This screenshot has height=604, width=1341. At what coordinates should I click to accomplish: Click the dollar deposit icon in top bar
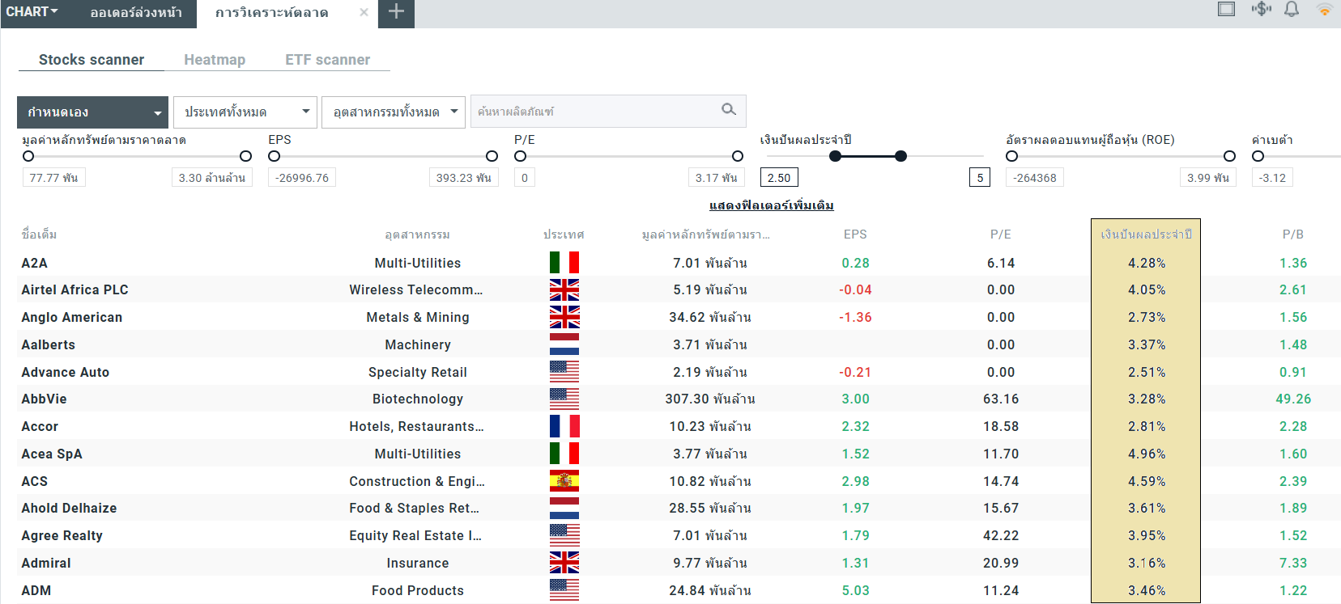pyautogui.click(x=1261, y=10)
